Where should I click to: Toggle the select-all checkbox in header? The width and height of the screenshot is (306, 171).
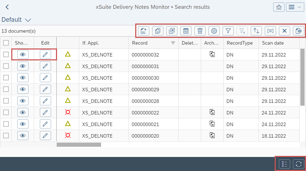pos(6,43)
